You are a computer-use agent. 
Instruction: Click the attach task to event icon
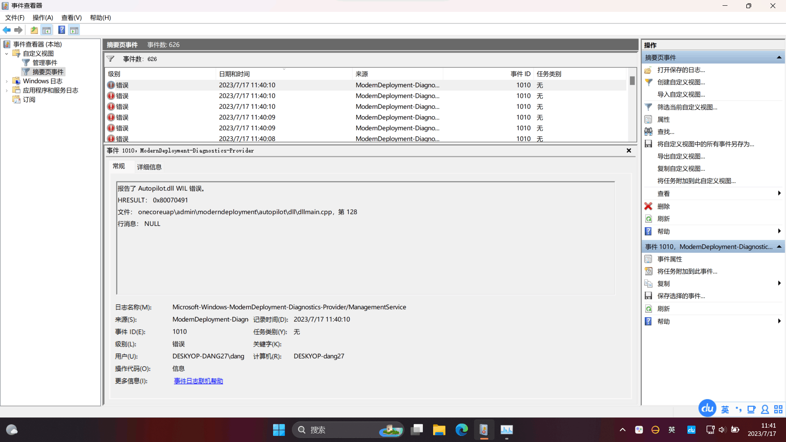pos(648,271)
